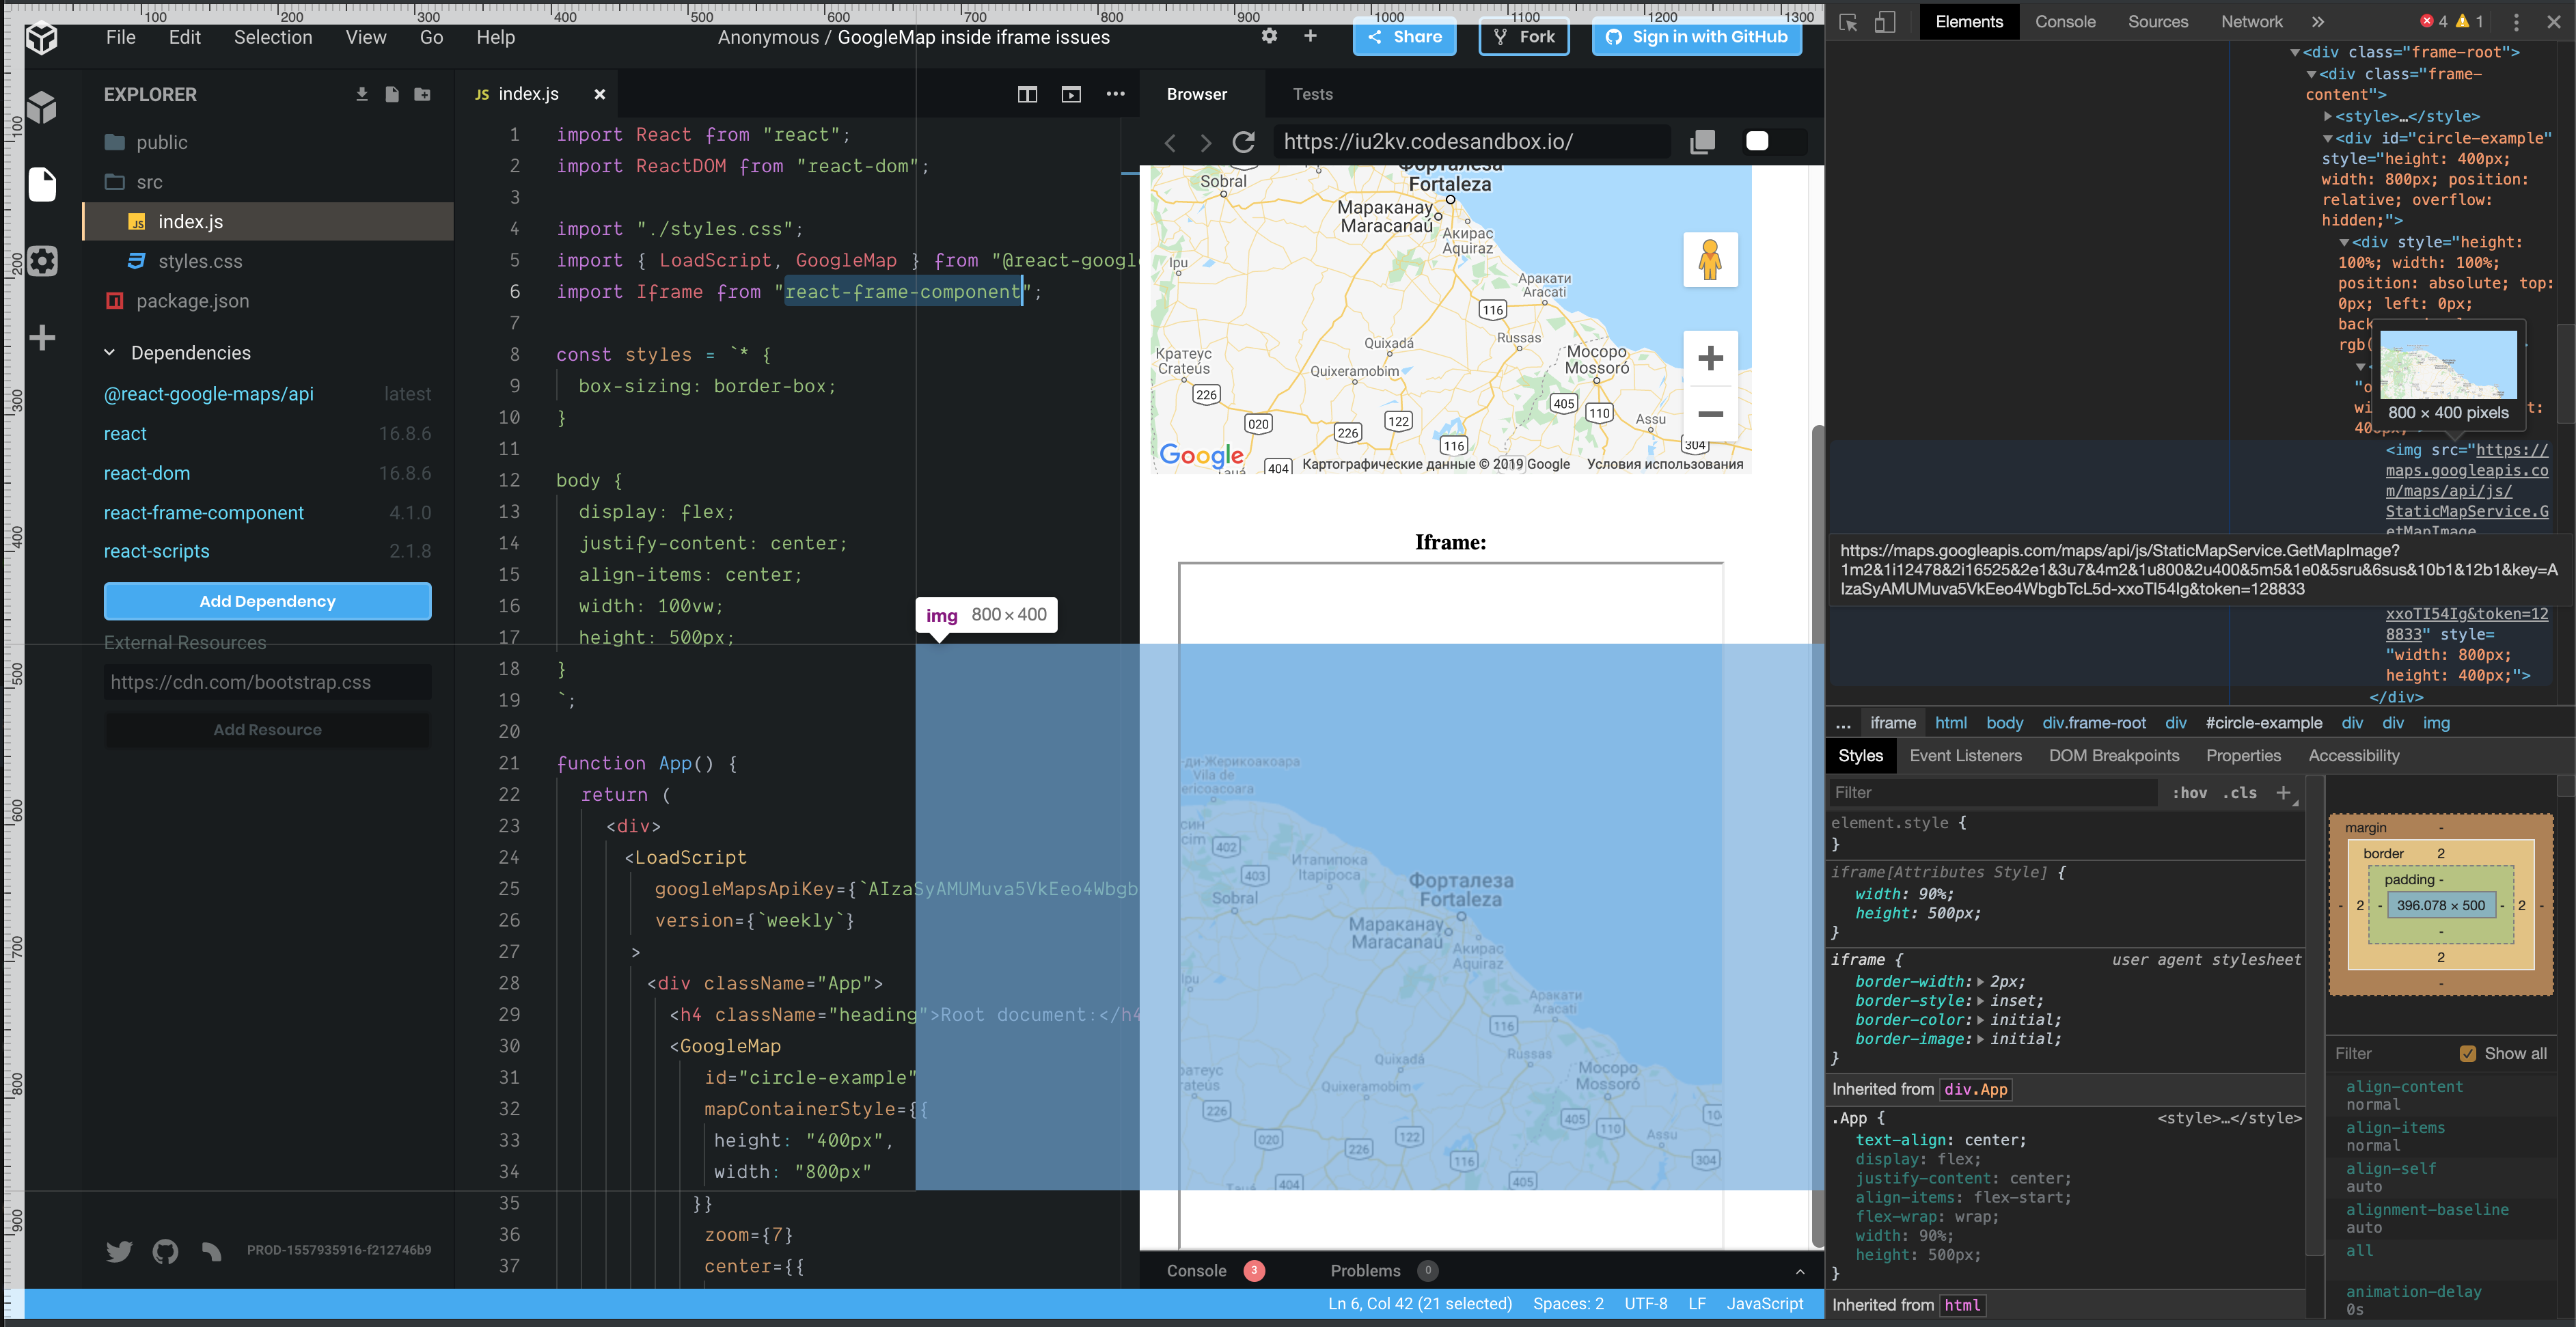Activate the inspect element picker in DevTools
The height and width of the screenshot is (1327, 2576).
[x=1847, y=21]
